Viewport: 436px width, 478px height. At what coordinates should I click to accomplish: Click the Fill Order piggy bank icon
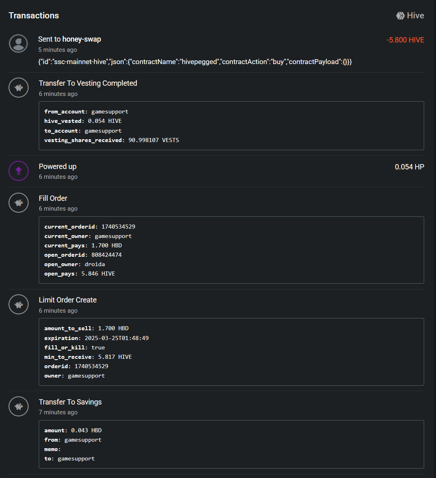click(18, 203)
